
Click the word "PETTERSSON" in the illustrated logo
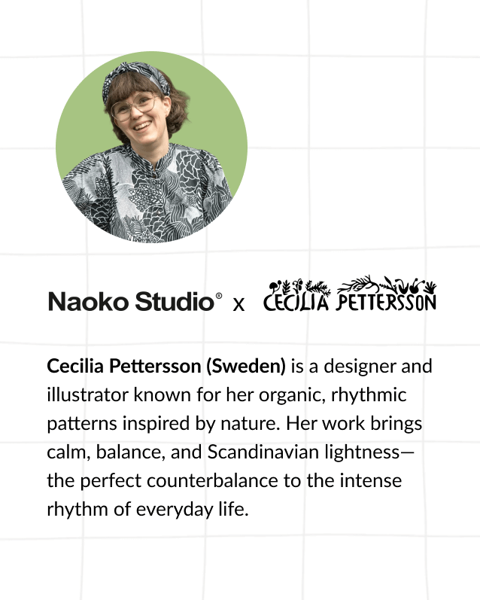point(386,302)
